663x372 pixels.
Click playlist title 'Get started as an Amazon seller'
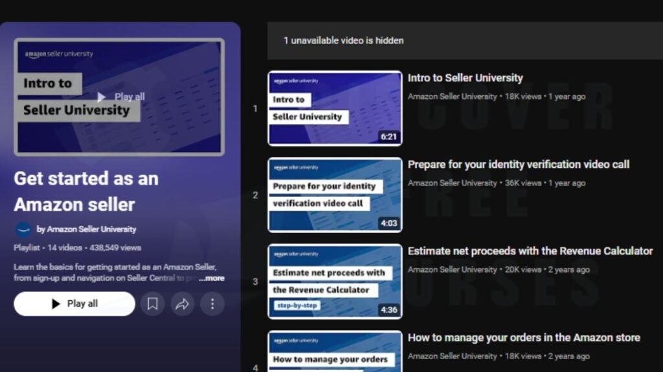pos(86,191)
